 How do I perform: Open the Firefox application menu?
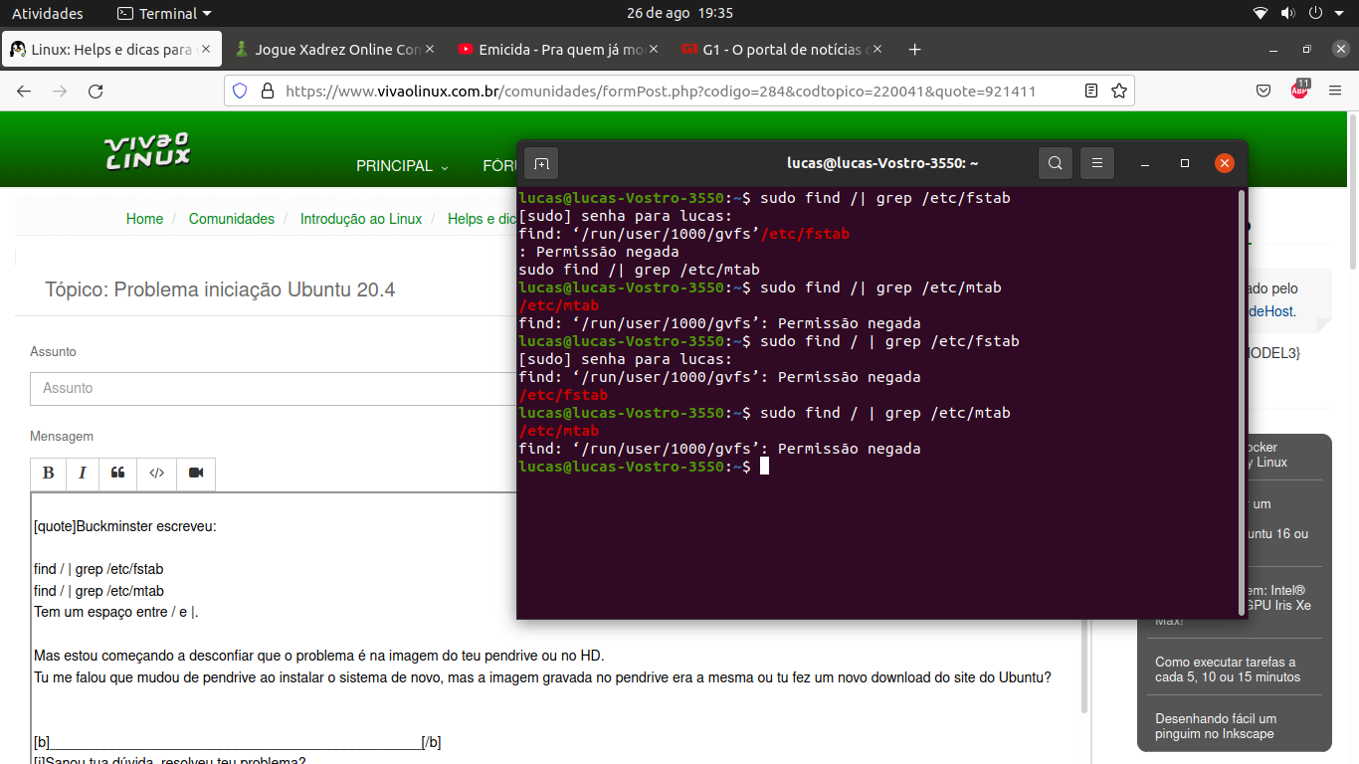(x=1335, y=91)
